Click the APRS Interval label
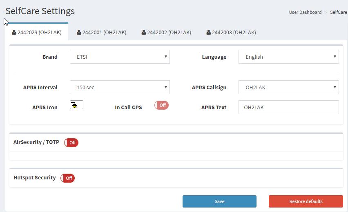This screenshot has height=212, width=348. pyautogui.click(x=40, y=88)
